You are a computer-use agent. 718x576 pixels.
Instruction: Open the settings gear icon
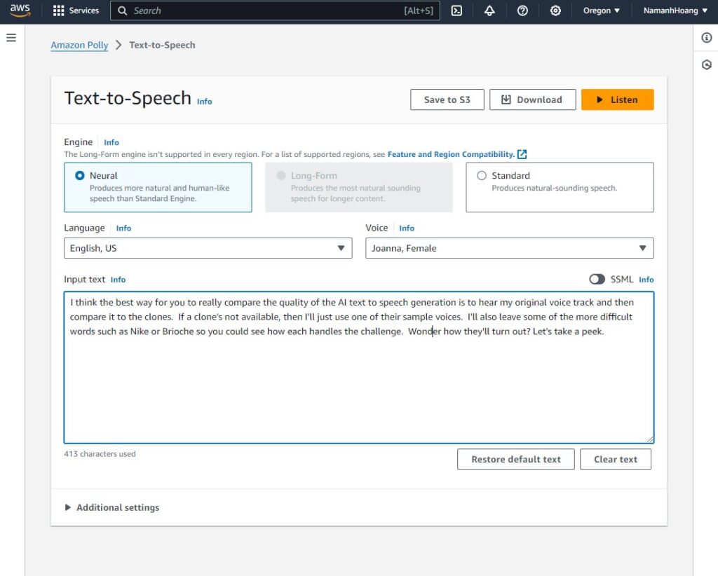click(x=555, y=11)
